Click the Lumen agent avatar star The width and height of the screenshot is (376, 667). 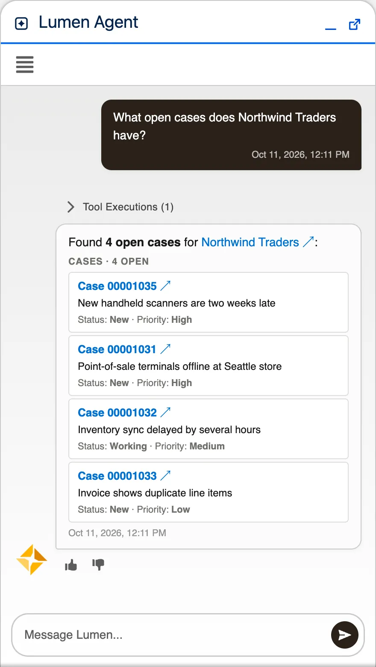(32, 560)
